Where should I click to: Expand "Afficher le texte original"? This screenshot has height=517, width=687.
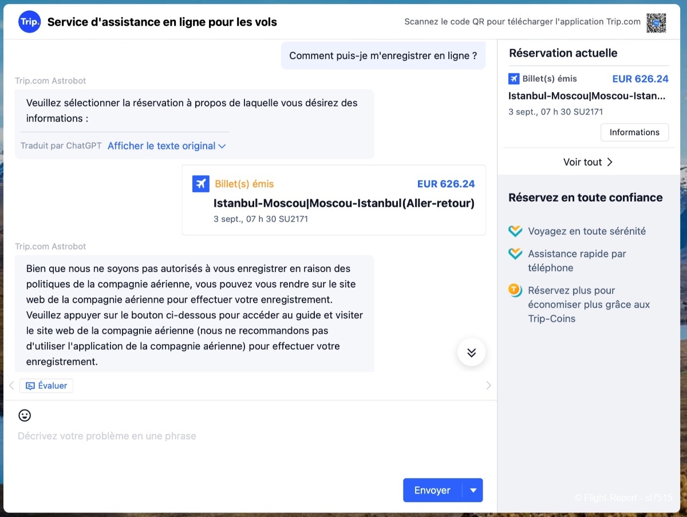click(167, 146)
